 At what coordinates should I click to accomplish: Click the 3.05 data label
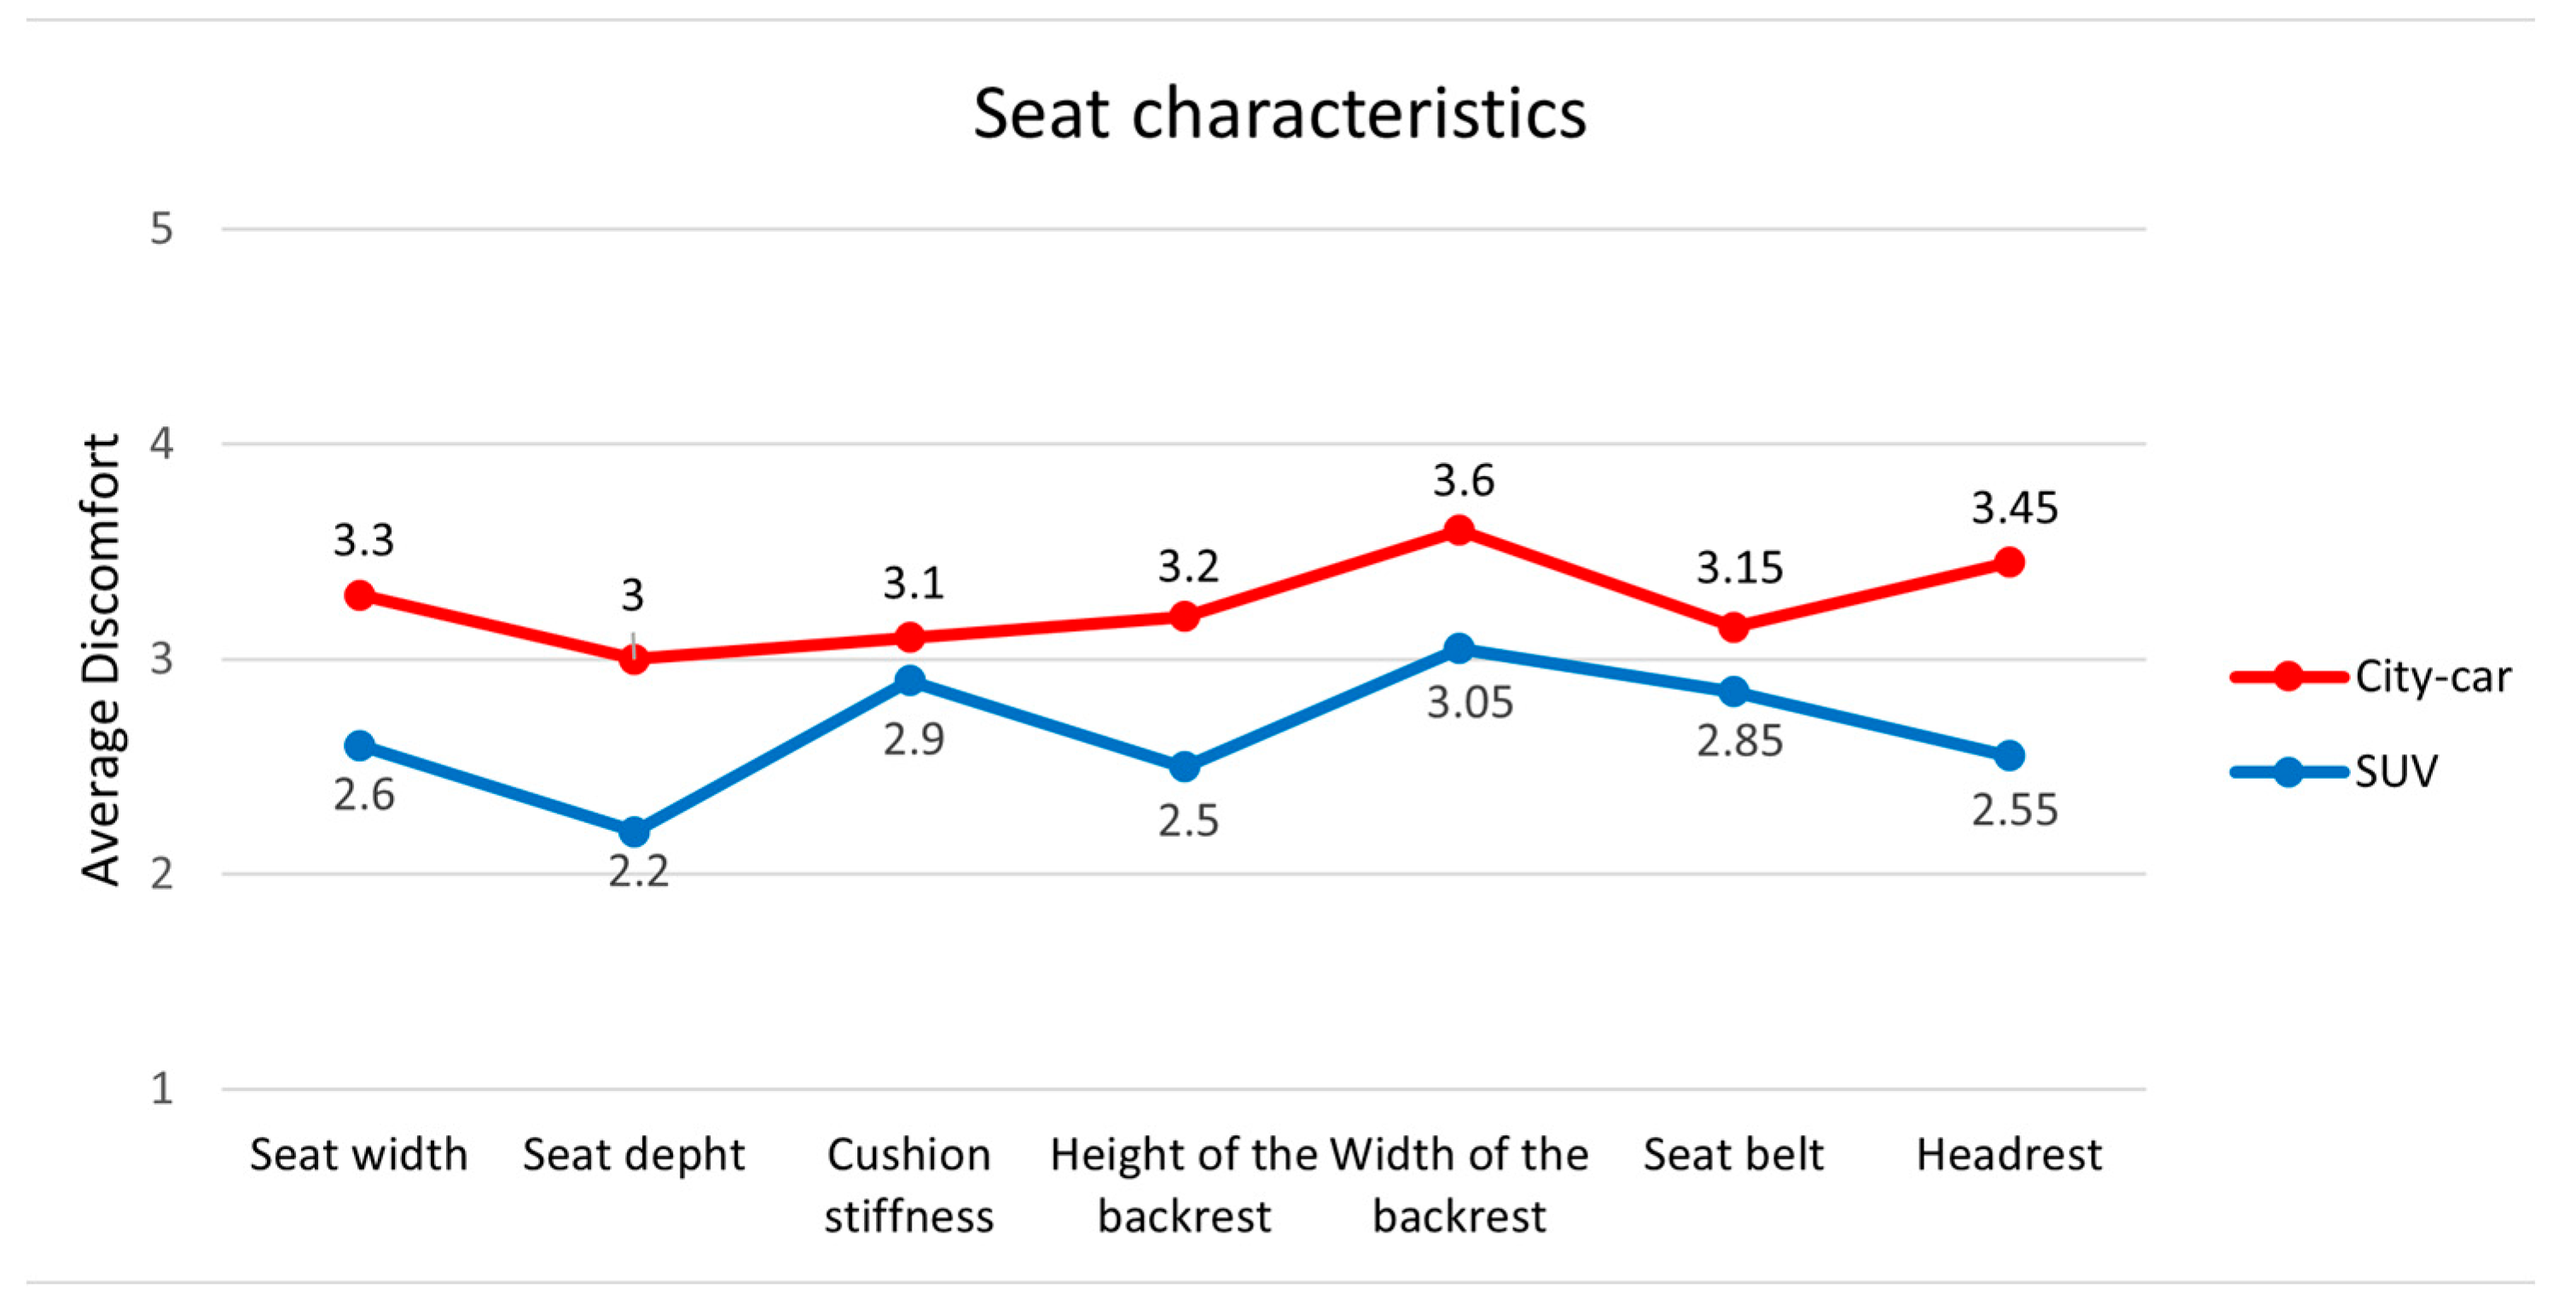(x=1469, y=703)
